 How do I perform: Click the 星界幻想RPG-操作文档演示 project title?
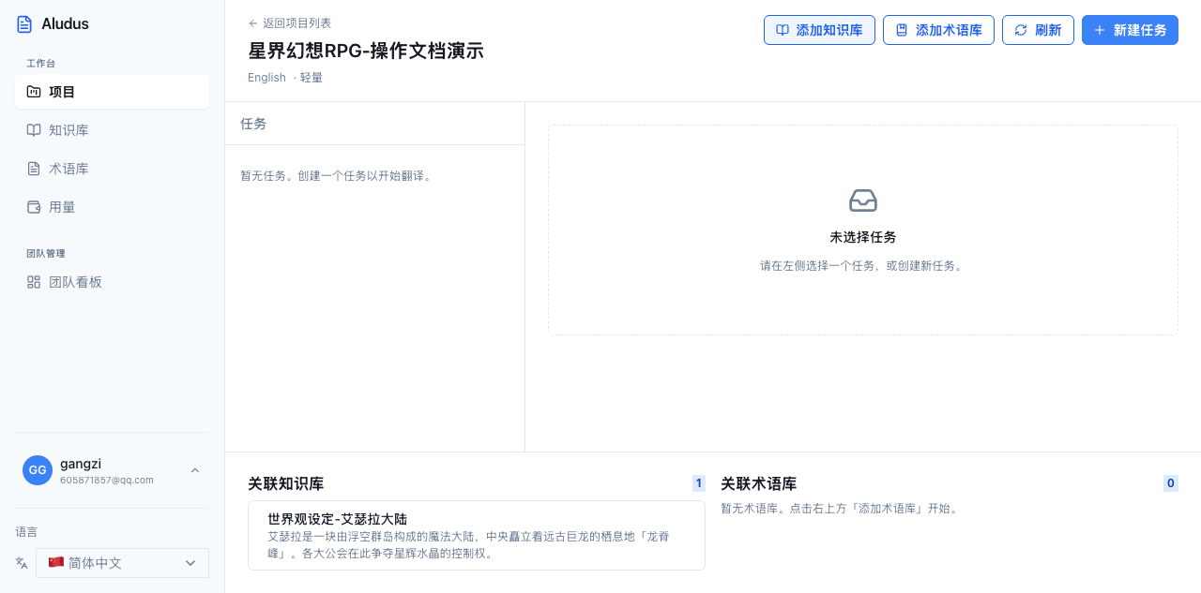coord(366,51)
